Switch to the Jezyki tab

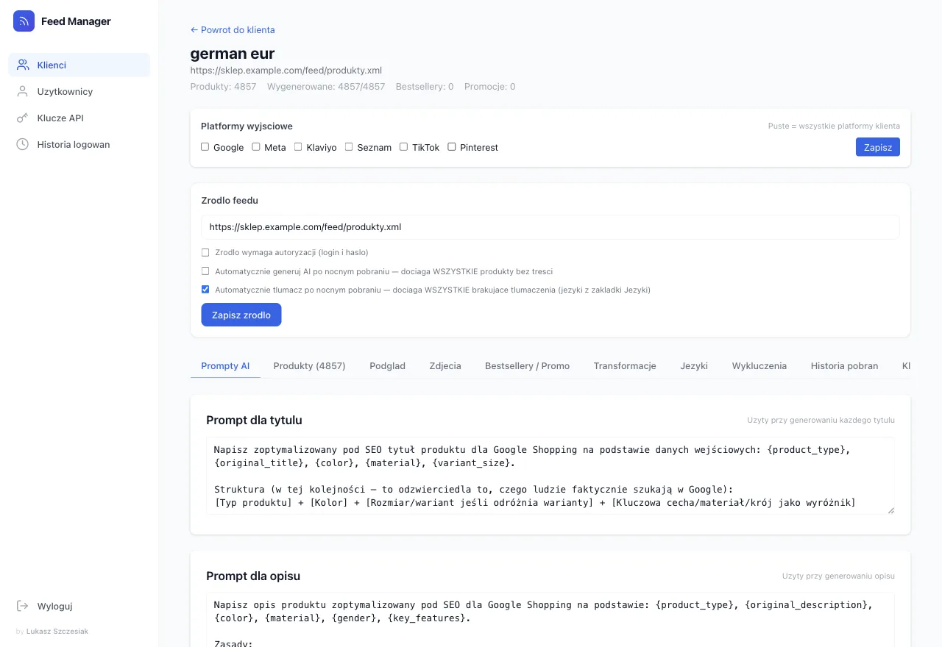[694, 365]
